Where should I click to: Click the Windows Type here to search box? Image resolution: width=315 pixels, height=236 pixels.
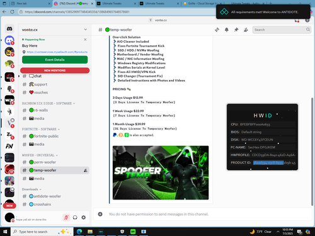pyautogui.click(x=42, y=232)
